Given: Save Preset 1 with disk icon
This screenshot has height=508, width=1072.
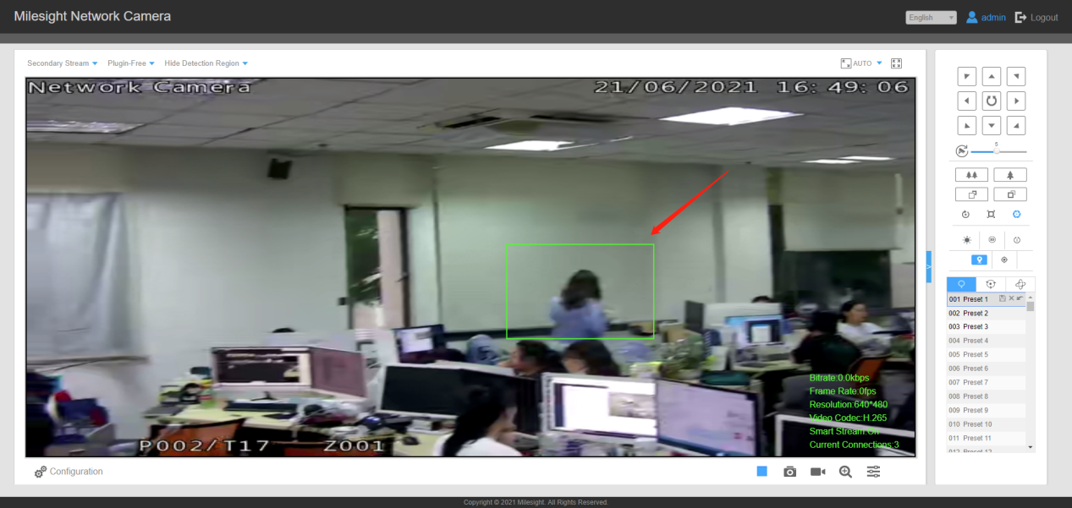Looking at the screenshot, I should pos(1003,298).
